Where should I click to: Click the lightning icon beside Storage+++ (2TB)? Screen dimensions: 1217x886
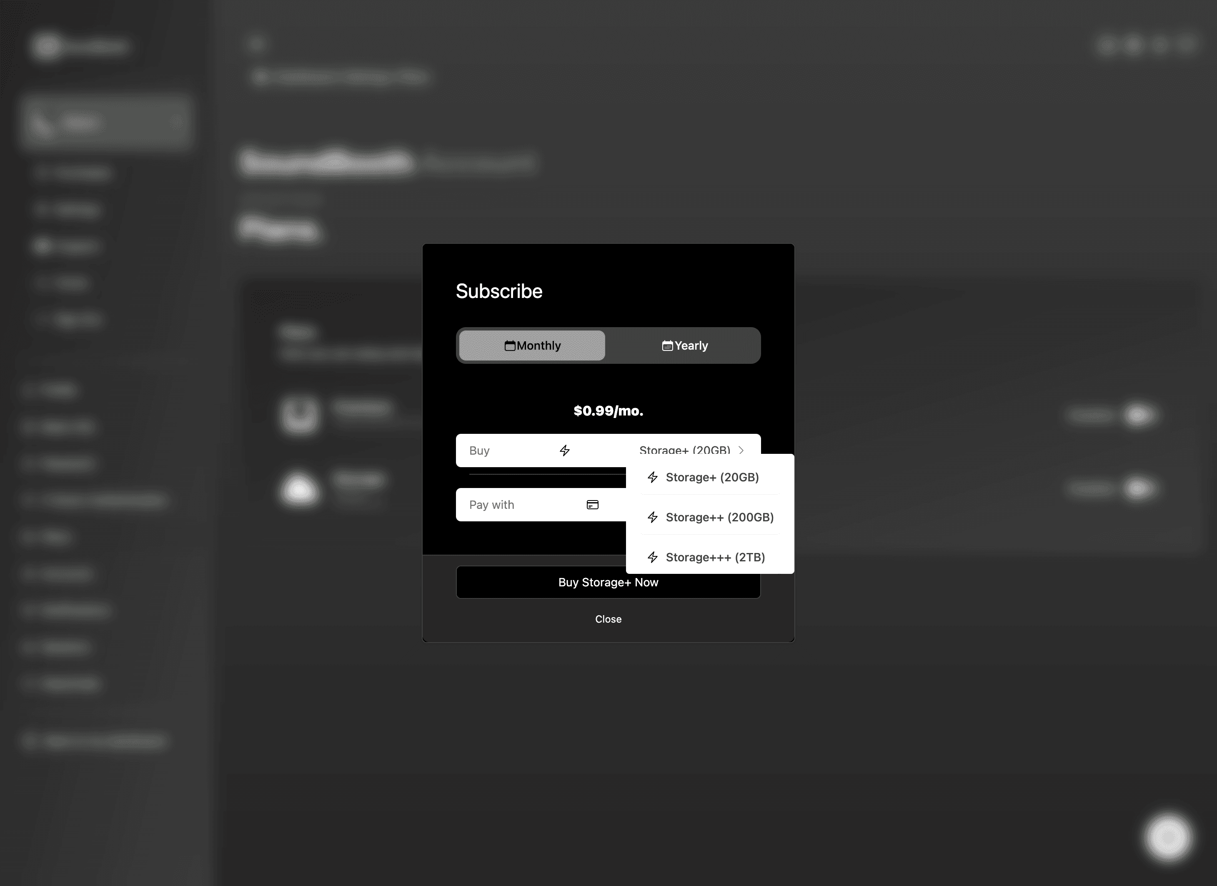[653, 557]
